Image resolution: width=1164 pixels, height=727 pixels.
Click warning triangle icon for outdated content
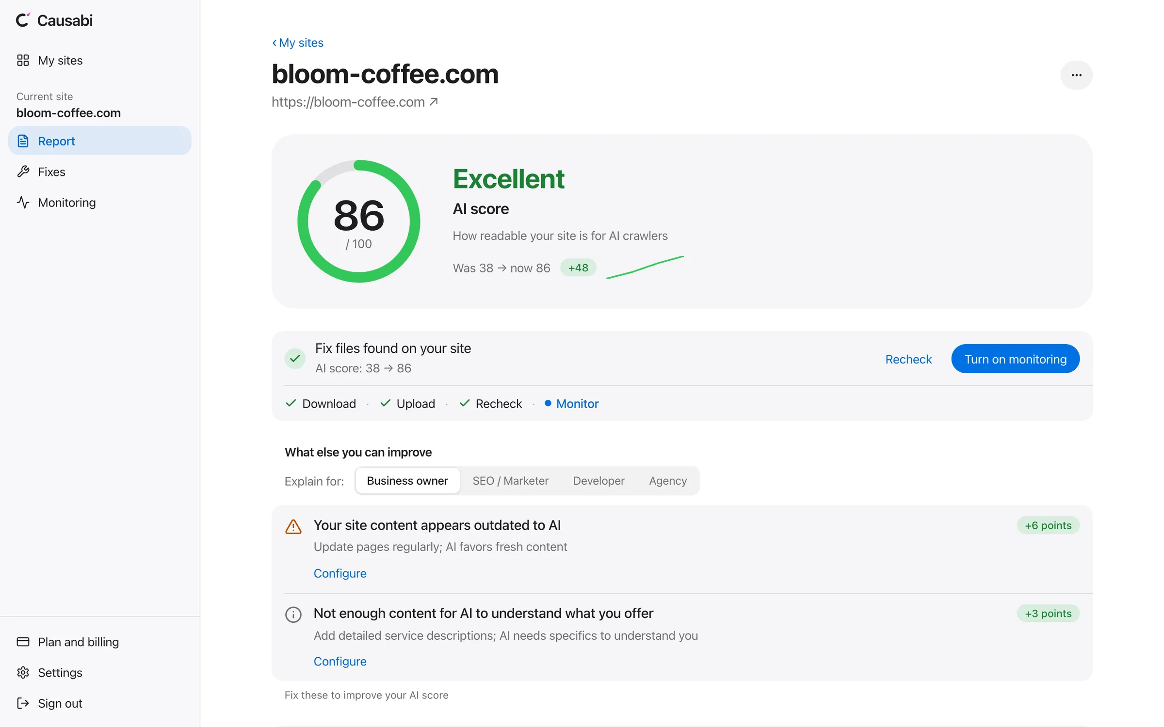pyautogui.click(x=293, y=527)
